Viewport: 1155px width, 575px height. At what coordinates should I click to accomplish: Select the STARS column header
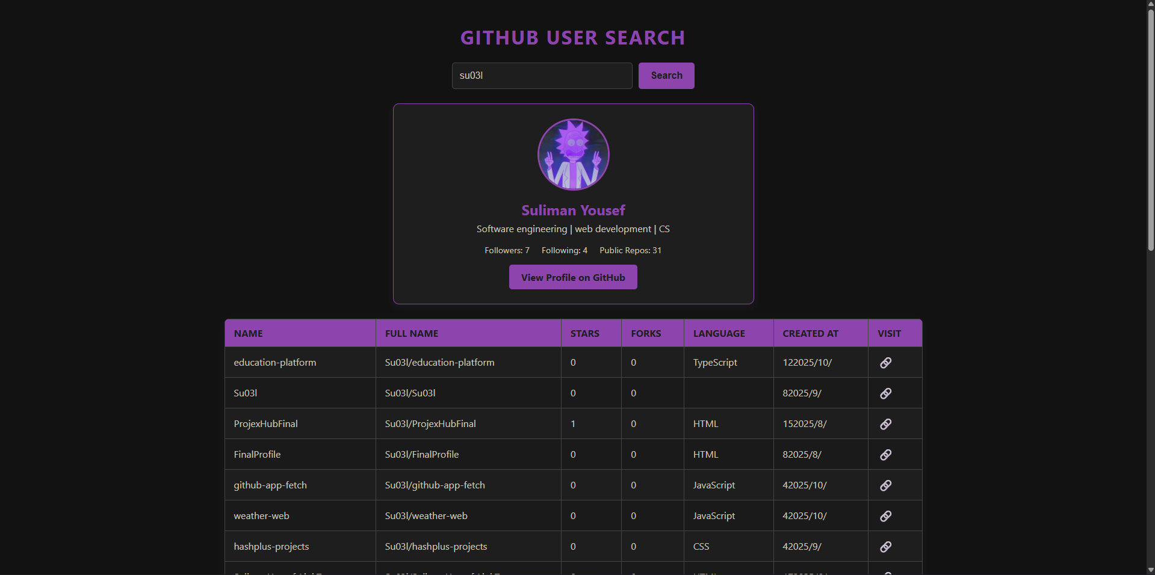[x=584, y=334]
